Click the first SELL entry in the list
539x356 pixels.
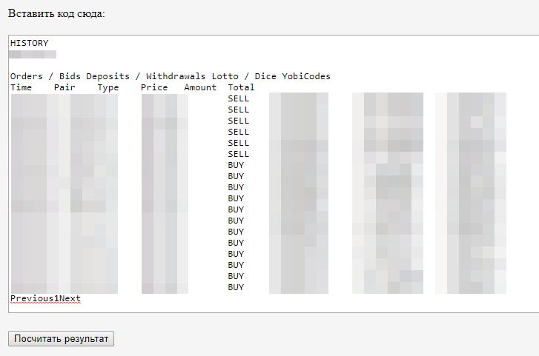click(x=239, y=98)
